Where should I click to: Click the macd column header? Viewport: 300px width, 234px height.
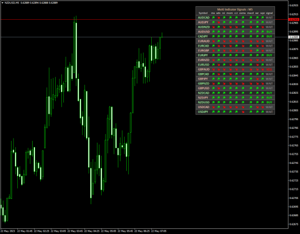[x=250, y=13]
